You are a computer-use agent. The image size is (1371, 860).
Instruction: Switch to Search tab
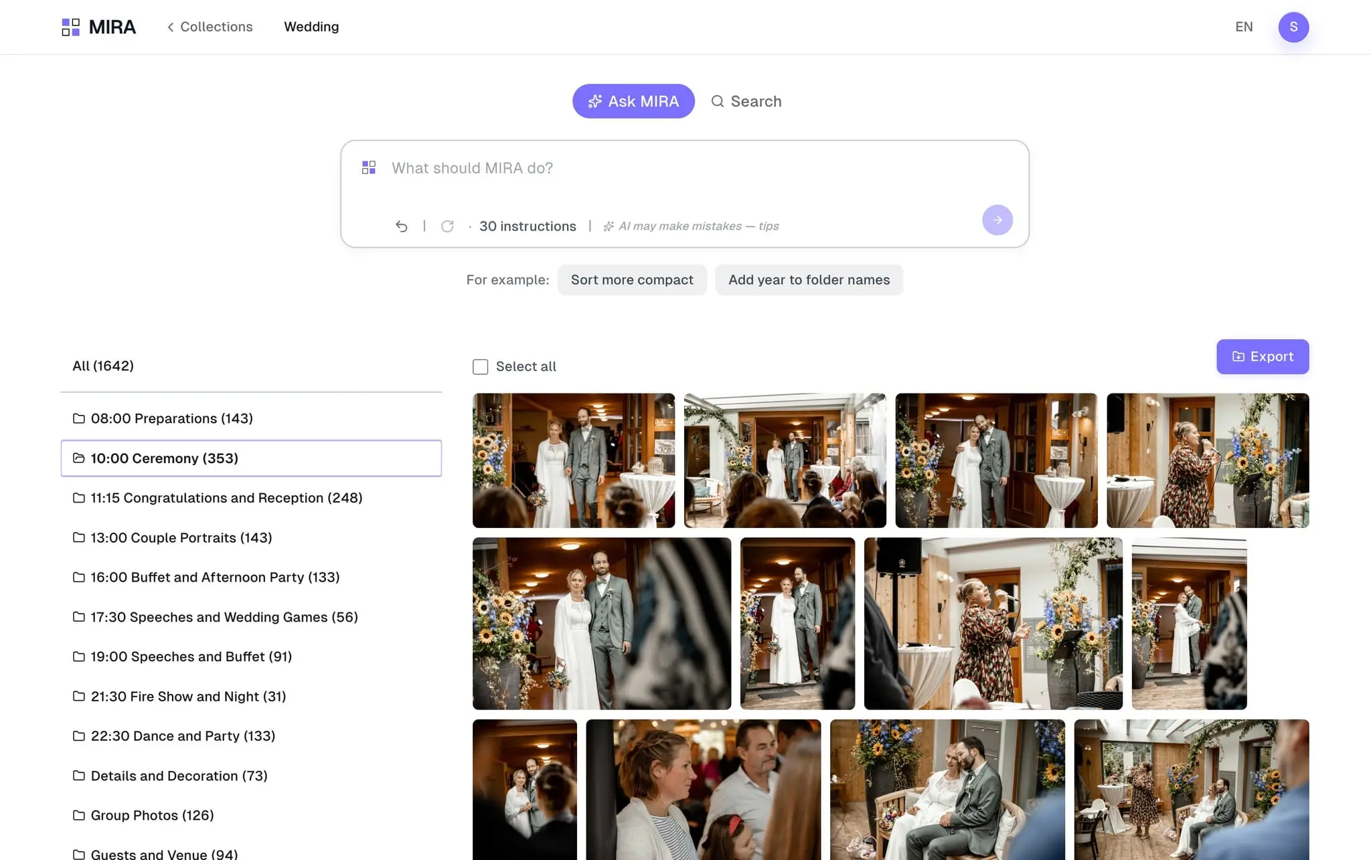746,101
